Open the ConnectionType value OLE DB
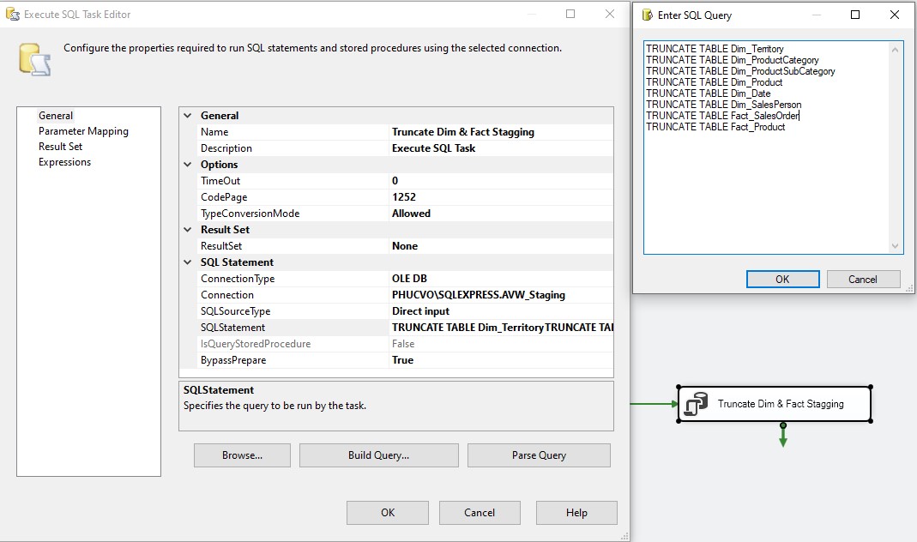The width and height of the screenshot is (917, 542). 502,279
